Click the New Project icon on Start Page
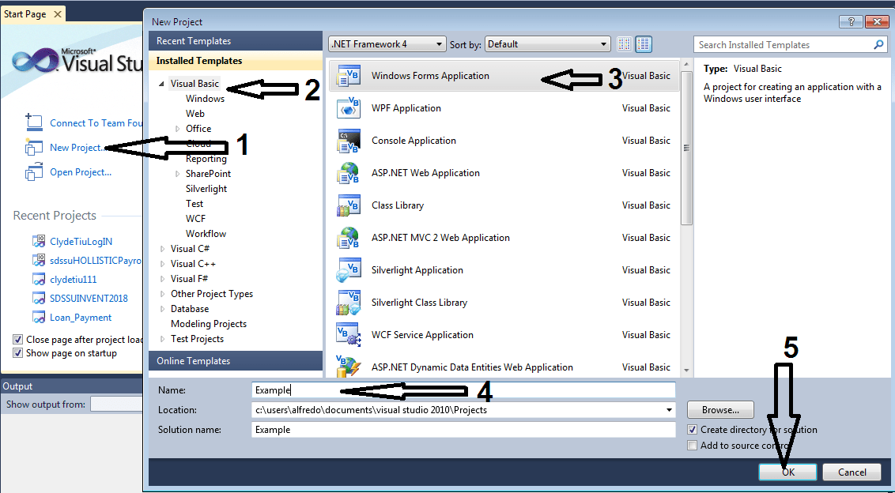This screenshot has height=493, width=895. point(34,147)
